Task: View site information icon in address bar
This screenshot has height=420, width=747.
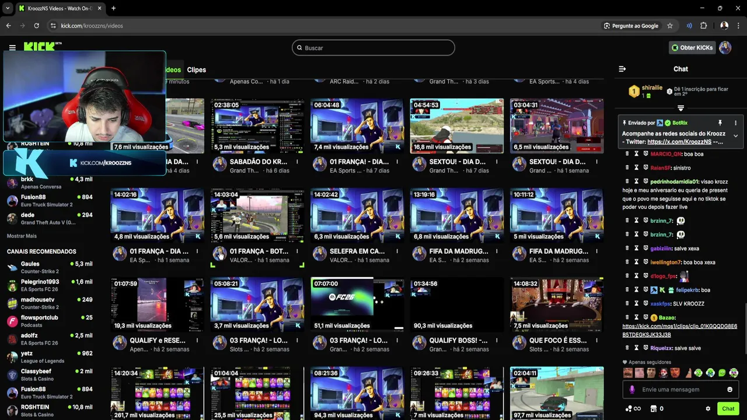Action: point(53,26)
